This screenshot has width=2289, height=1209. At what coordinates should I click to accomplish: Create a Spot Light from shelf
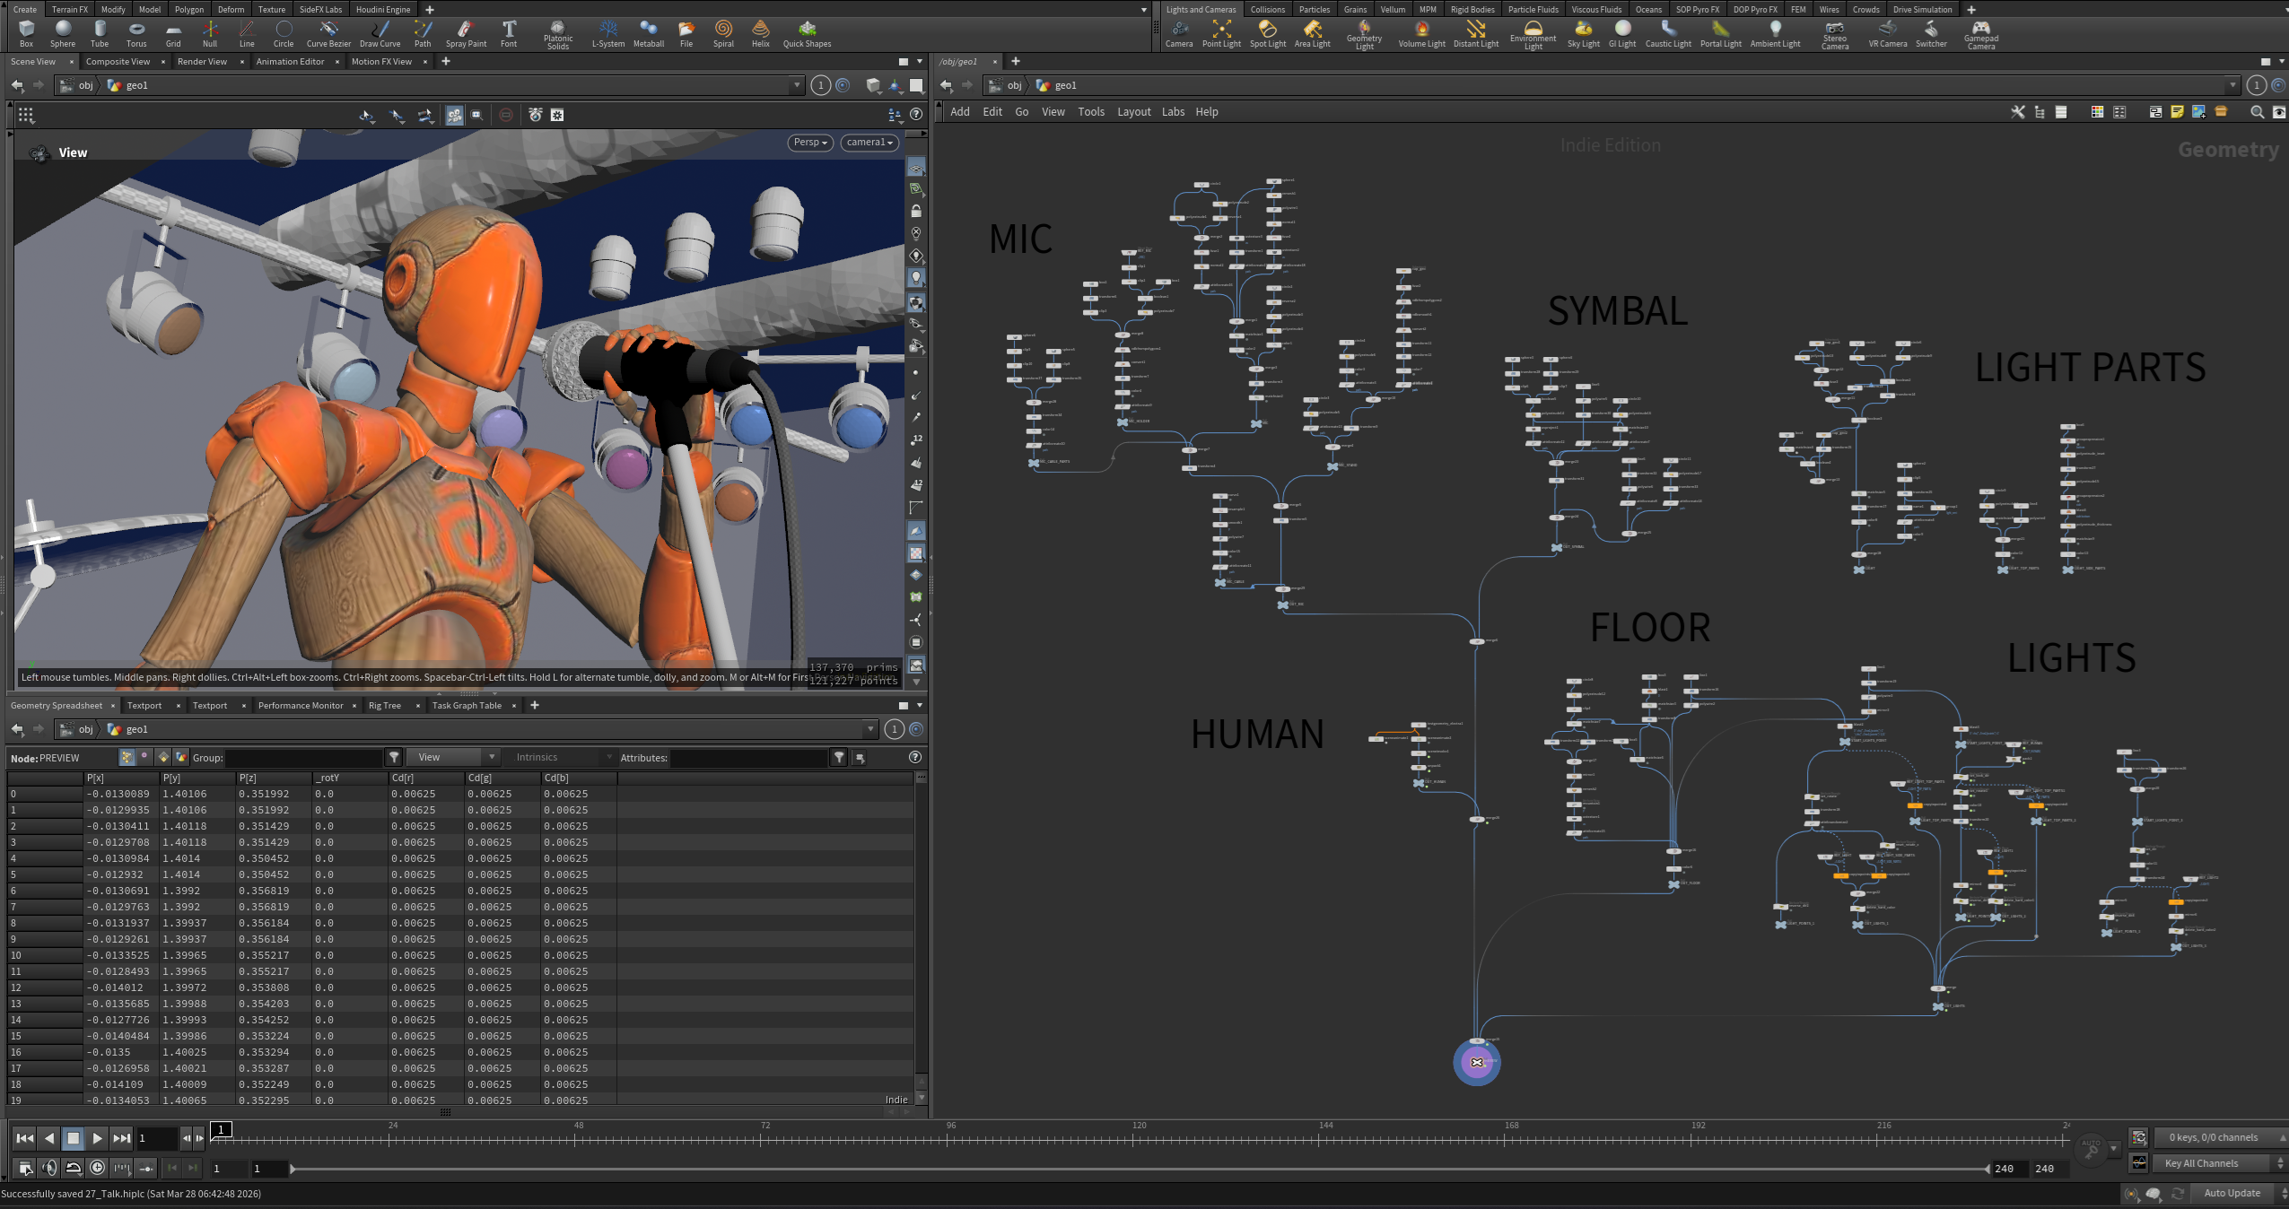click(x=1267, y=33)
